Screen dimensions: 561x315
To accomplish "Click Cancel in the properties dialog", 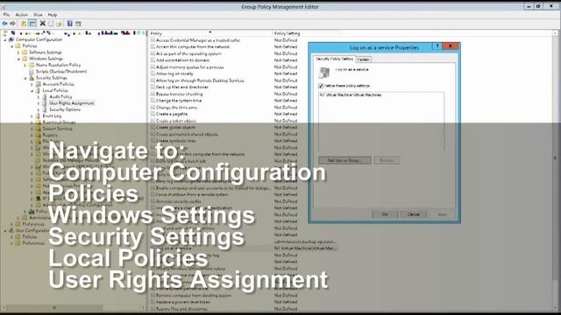I will 413,214.
